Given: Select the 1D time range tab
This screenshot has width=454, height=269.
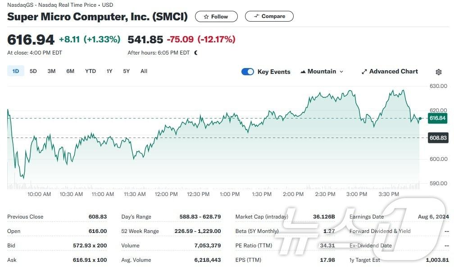Looking at the screenshot, I should pyautogui.click(x=16, y=71).
